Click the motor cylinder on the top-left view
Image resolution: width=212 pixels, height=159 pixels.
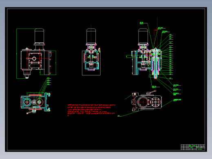39,36
